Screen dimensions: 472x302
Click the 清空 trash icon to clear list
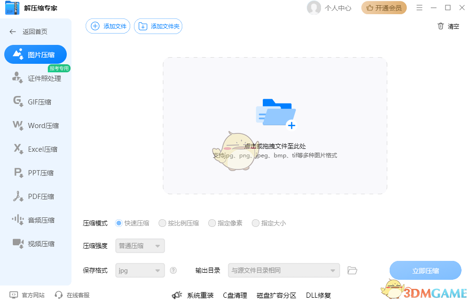point(440,27)
